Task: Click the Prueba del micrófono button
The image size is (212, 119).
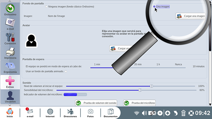Action: [x=139, y=103]
